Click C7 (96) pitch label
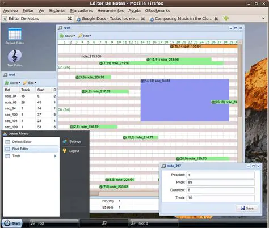Screen dimensions: 269x228 pyautogui.click(x=64, y=67)
